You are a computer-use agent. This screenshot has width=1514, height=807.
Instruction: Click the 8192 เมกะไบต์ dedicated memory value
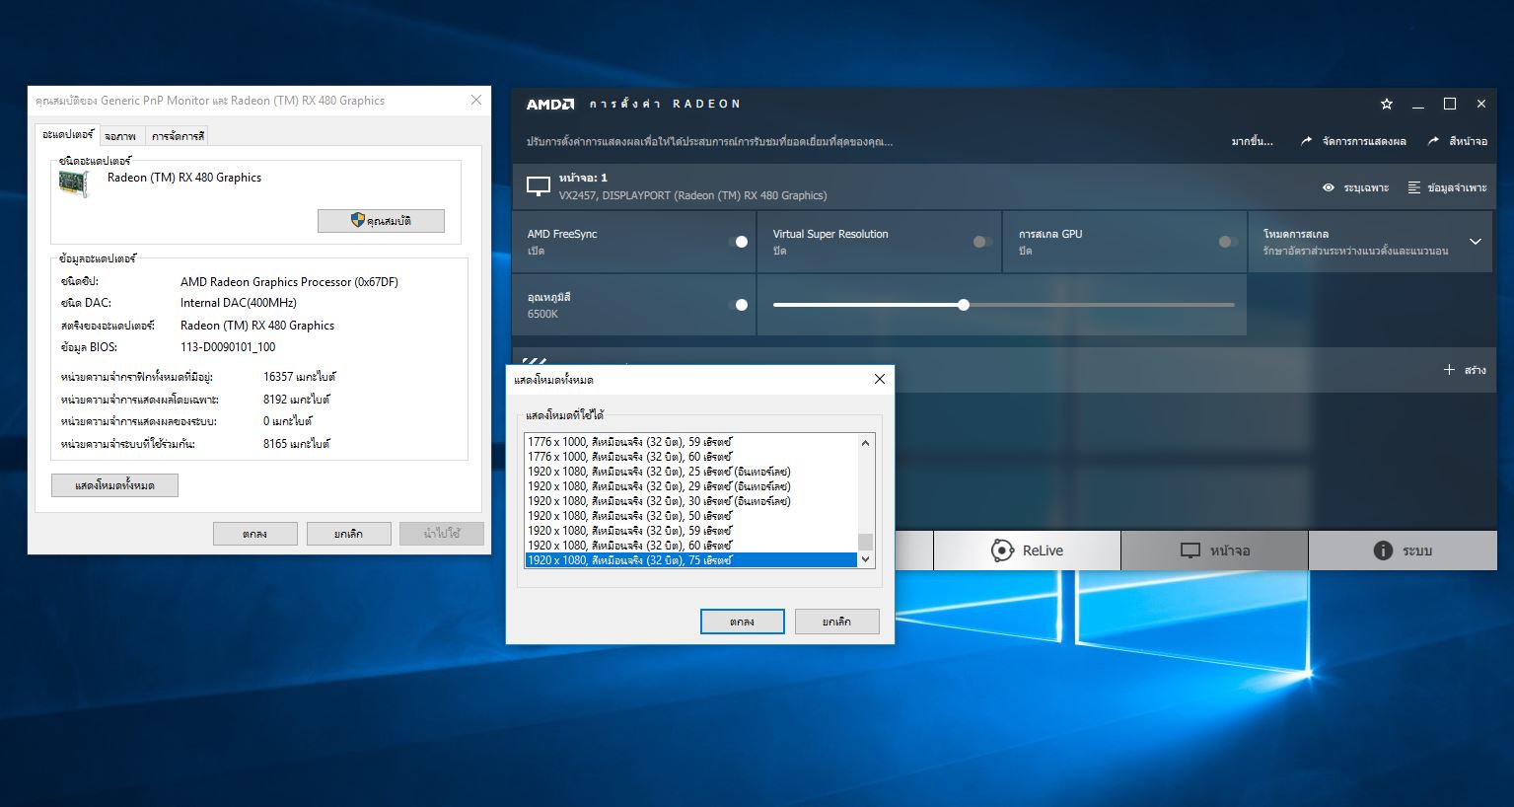tap(297, 400)
